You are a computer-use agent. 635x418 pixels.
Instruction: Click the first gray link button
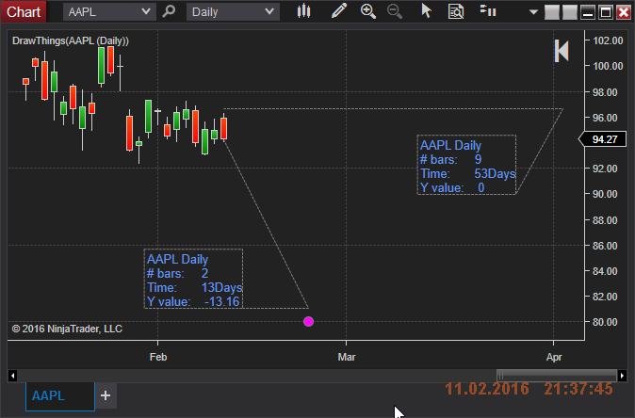pos(551,12)
